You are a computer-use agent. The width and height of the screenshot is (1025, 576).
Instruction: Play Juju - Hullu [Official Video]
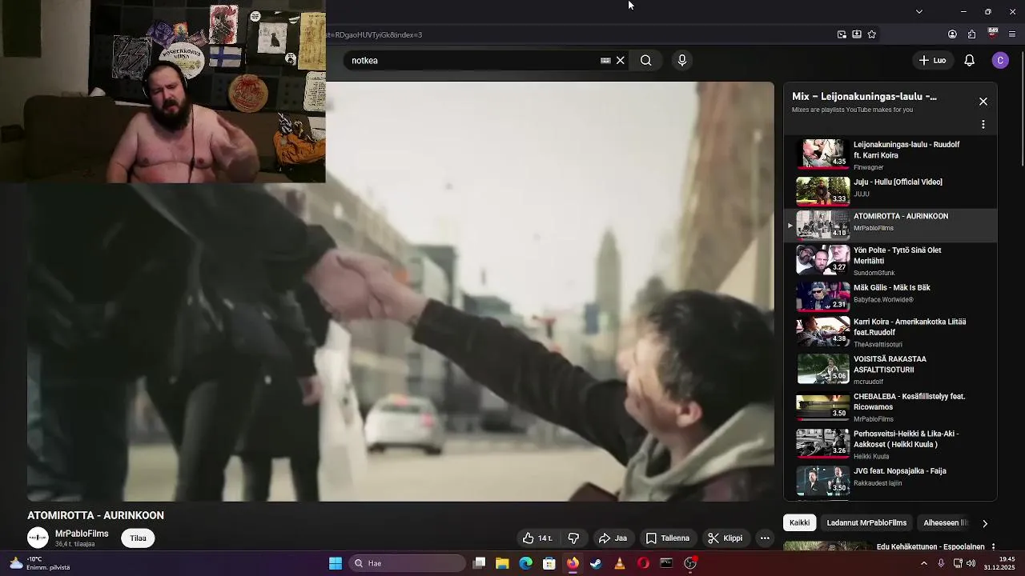[x=890, y=190]
